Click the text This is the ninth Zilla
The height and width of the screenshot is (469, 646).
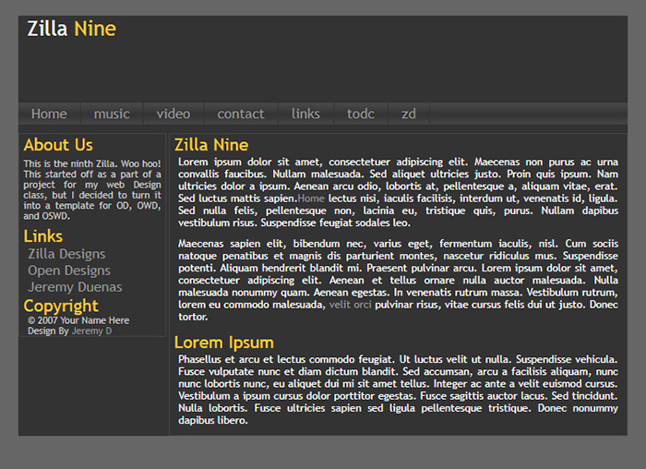click(92, 190)
